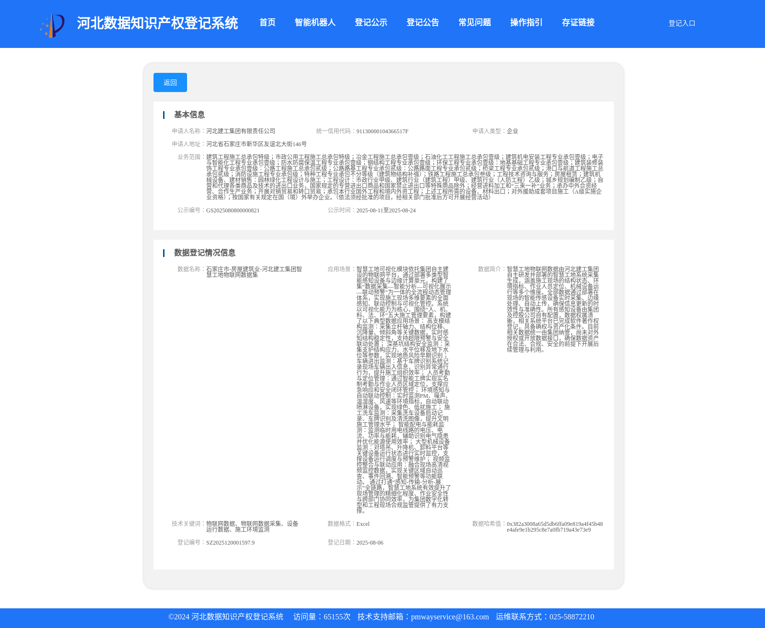Select the 数据哈希值 0x382a3008 hash text
The width and height of the screenshot is (765, 628).
[554, 527]
